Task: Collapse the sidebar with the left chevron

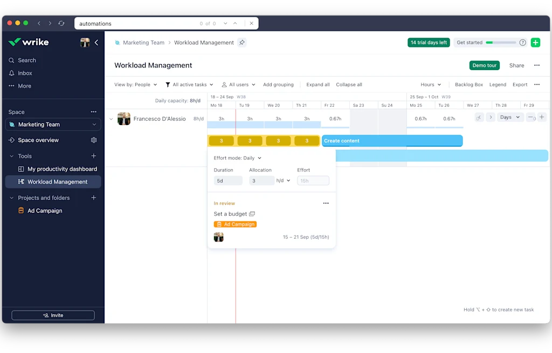Action: click(x=96, y=43)
